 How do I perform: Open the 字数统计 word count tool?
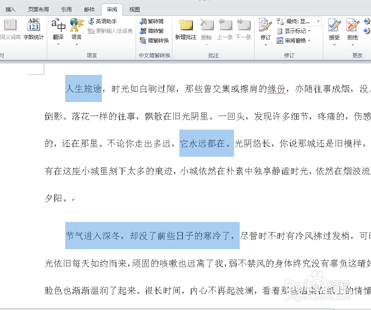point(34,28)
